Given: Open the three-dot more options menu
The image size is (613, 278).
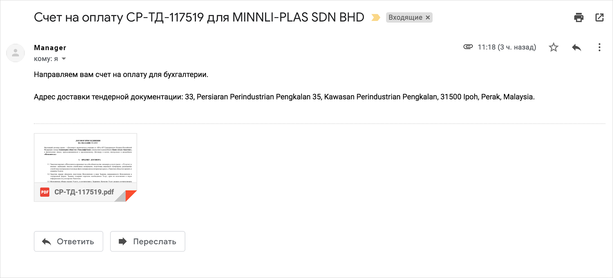Looking at the screenshot, I should point(600,47).
